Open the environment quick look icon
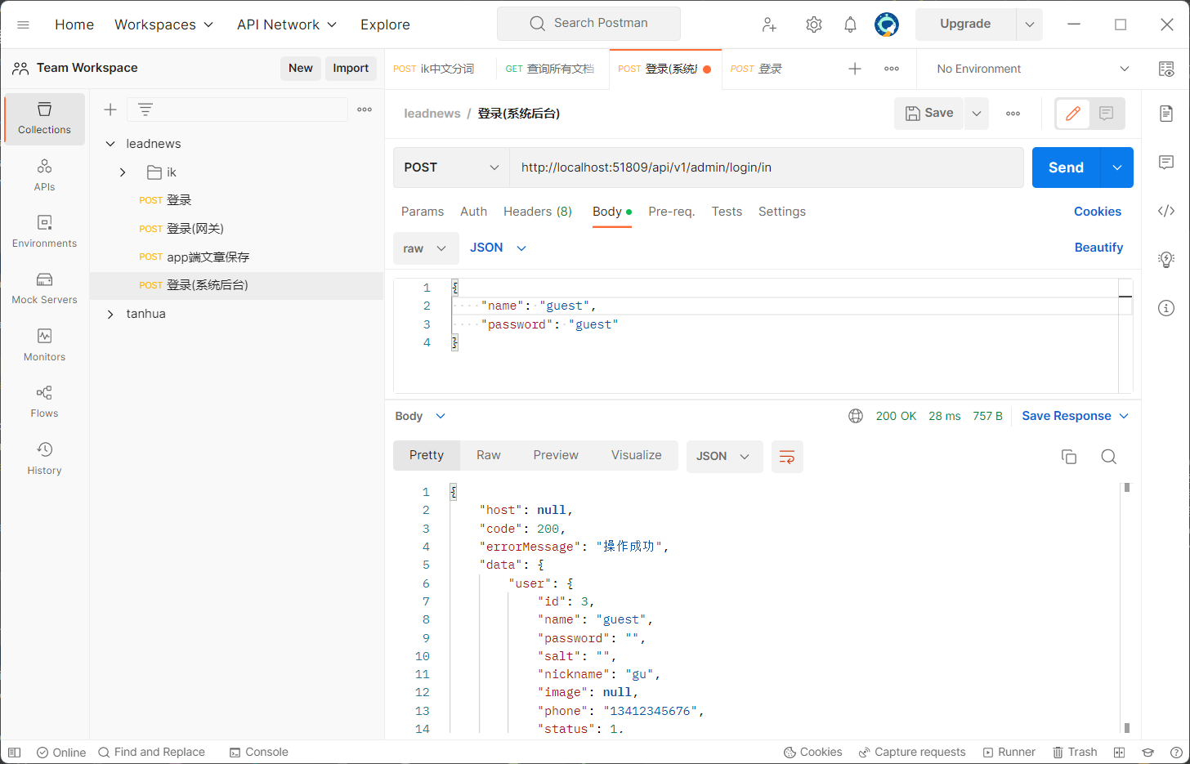The width and height of the screenshot is (1190, 764). [x=1166, y=69]
